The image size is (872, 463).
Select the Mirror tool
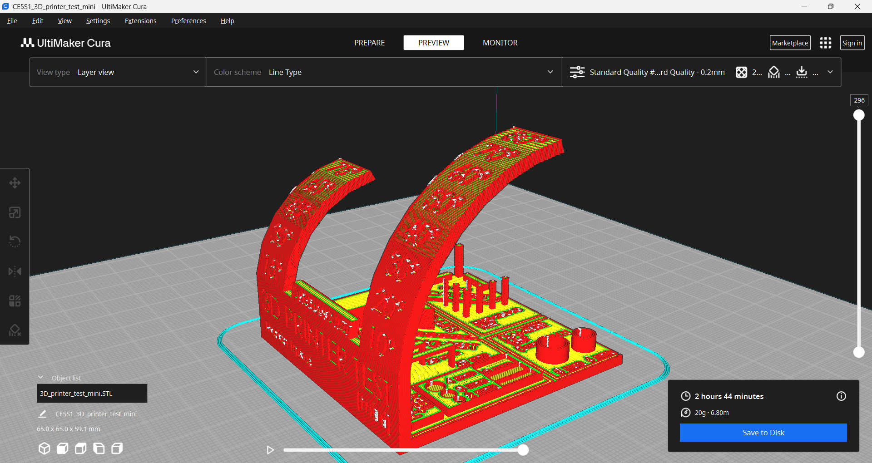15,271
